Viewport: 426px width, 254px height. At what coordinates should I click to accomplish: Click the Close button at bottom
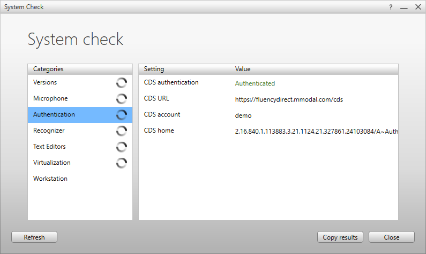pos(391,237)
